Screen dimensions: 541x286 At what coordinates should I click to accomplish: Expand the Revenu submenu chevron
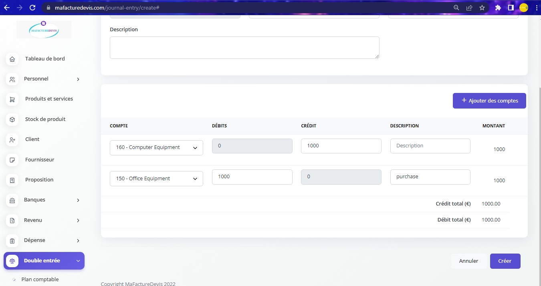tap(78, 220)
